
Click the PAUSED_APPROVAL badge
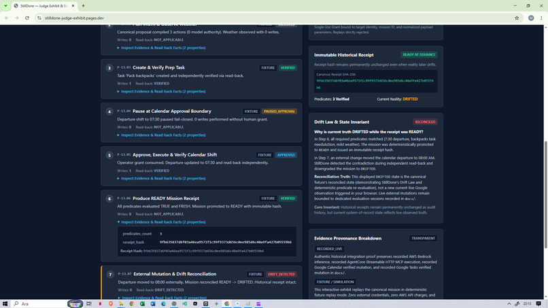tap(279, 112)
